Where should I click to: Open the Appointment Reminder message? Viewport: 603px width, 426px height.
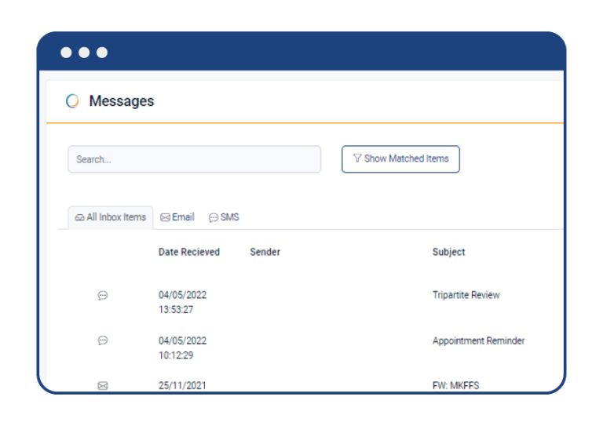point(478,340)
